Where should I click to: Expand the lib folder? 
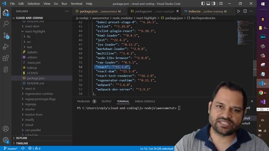29,36
